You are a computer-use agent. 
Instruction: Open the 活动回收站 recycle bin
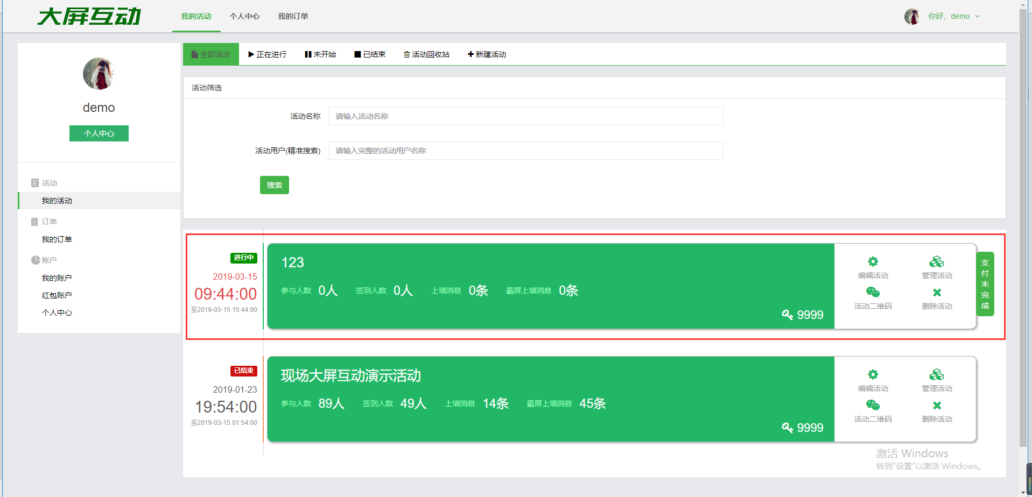[426, 54]
